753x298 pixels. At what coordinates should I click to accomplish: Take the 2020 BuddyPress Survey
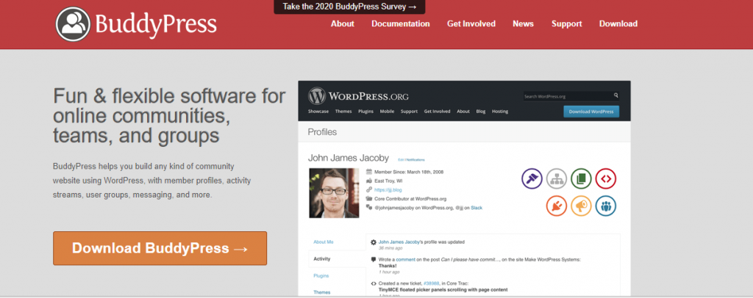tap(349, 7)
